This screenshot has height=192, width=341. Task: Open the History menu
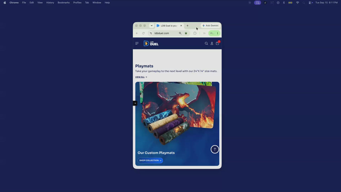[50, 3]
